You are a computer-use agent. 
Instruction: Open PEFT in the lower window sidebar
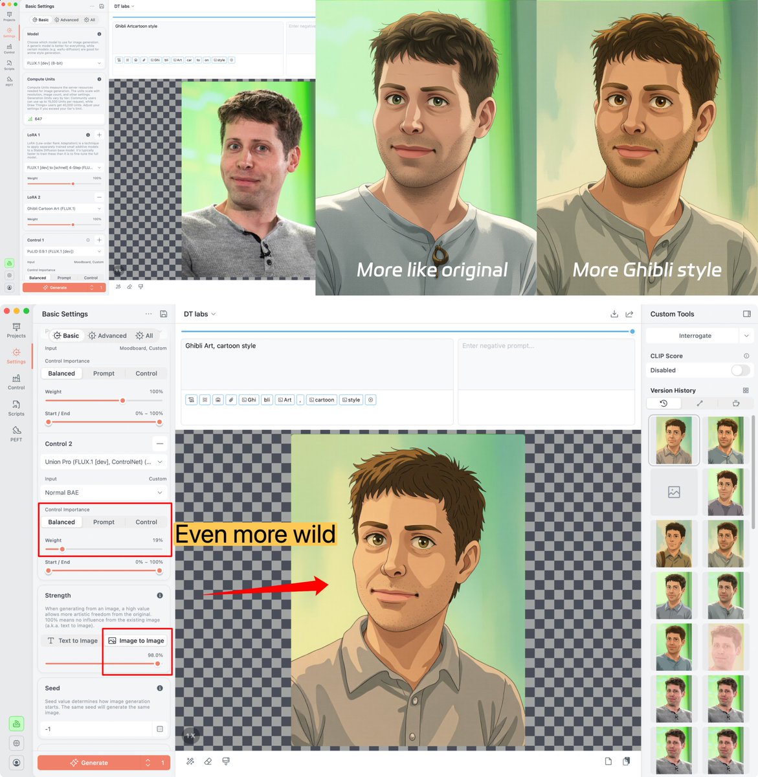pyautogui.click(x=16, y=433)
